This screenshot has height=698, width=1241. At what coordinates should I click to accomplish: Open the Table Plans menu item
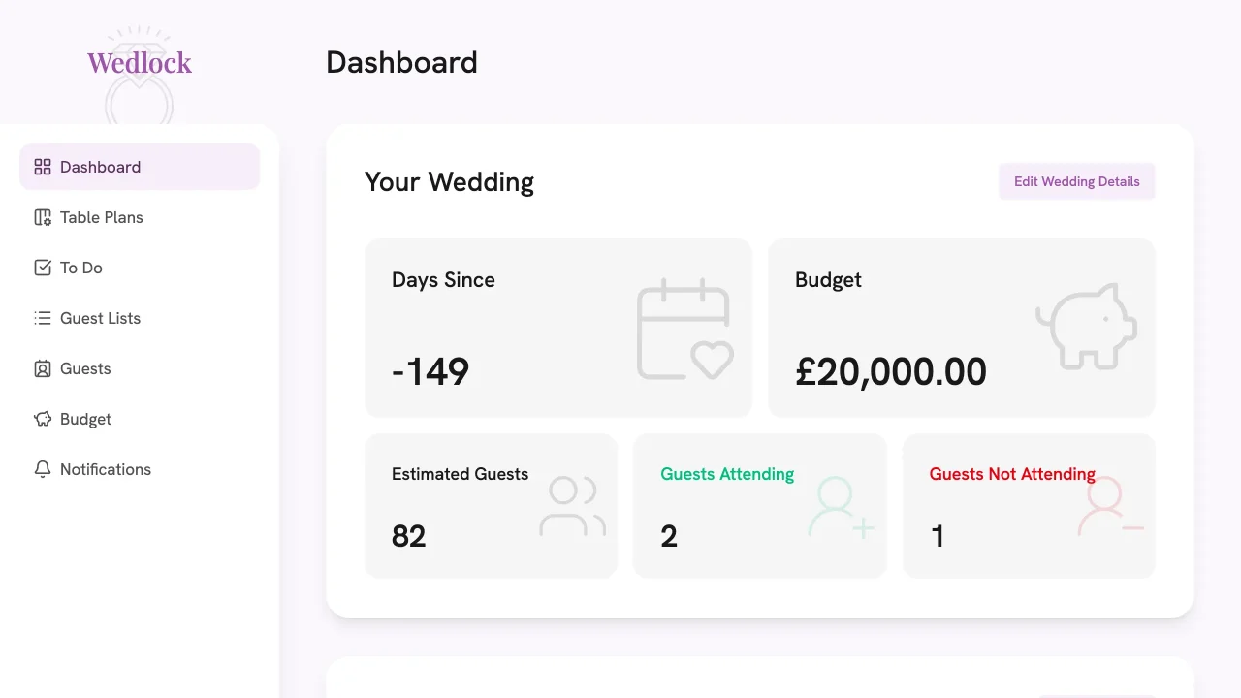tap(101, 217)
